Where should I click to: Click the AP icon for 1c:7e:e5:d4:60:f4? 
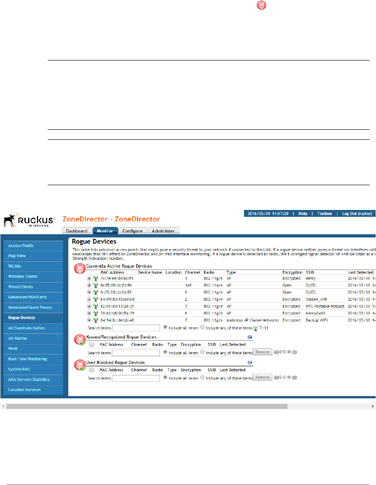[96, 278]
